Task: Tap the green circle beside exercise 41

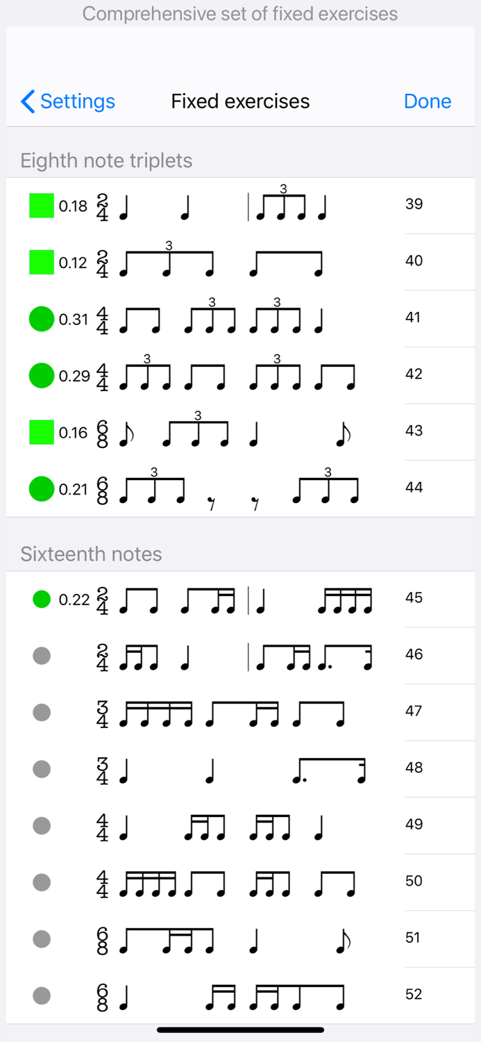Action: tap(41, 318)
